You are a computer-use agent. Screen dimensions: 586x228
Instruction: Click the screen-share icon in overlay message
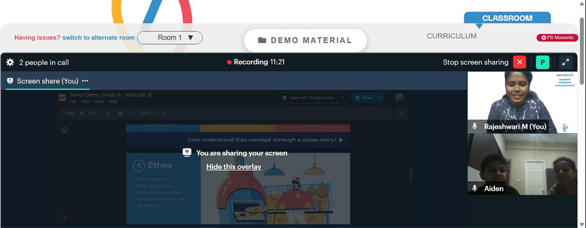tap(188, 153)
